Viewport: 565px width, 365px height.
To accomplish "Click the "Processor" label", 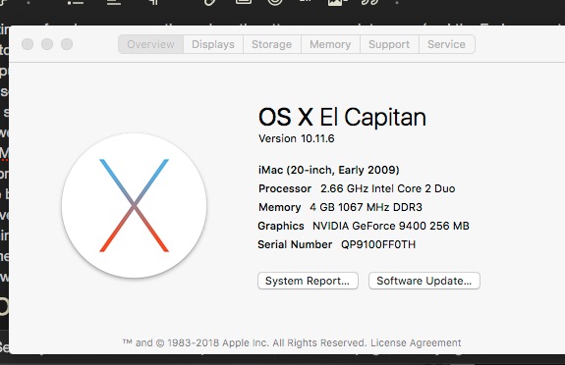I will point(285,188).
